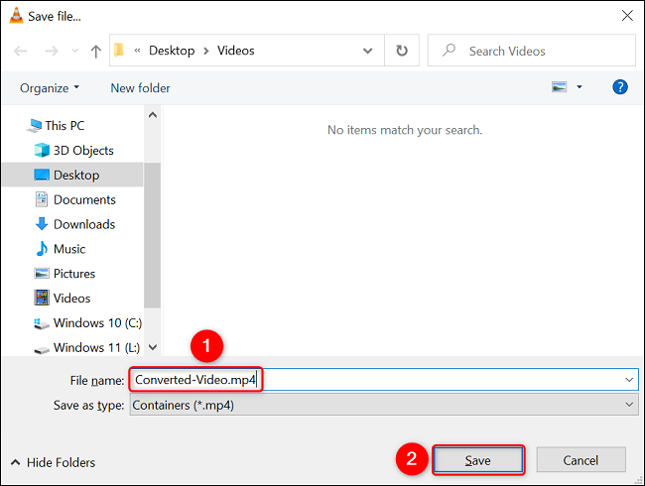Click the VLC cone title icon
This screenshot has width=645, height=486.
pos(17,16)
